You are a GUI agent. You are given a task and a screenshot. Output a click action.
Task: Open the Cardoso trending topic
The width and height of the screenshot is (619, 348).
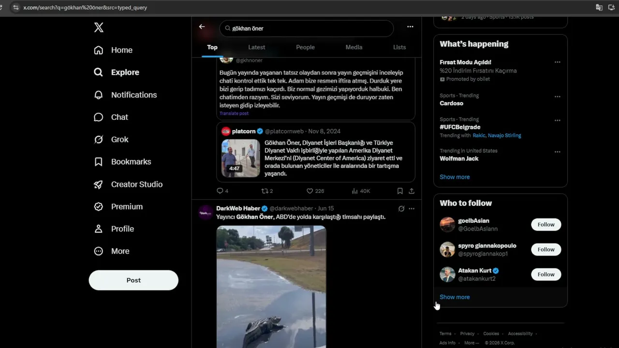coord(452,103)
